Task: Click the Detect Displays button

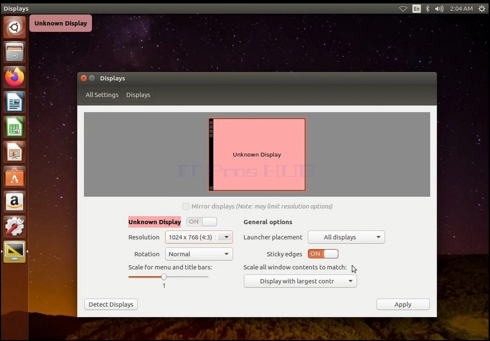Action: 111,304
